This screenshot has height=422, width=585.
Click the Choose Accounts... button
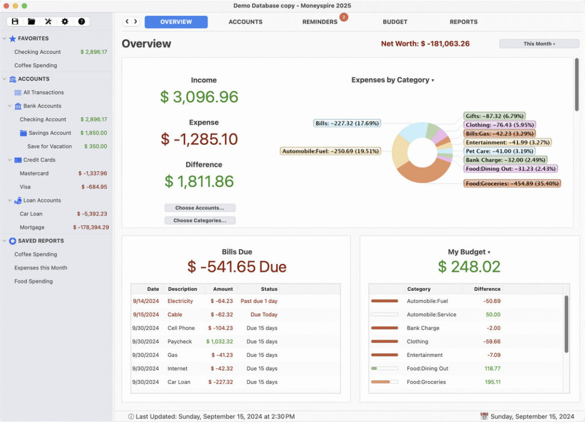click(199, 208)
